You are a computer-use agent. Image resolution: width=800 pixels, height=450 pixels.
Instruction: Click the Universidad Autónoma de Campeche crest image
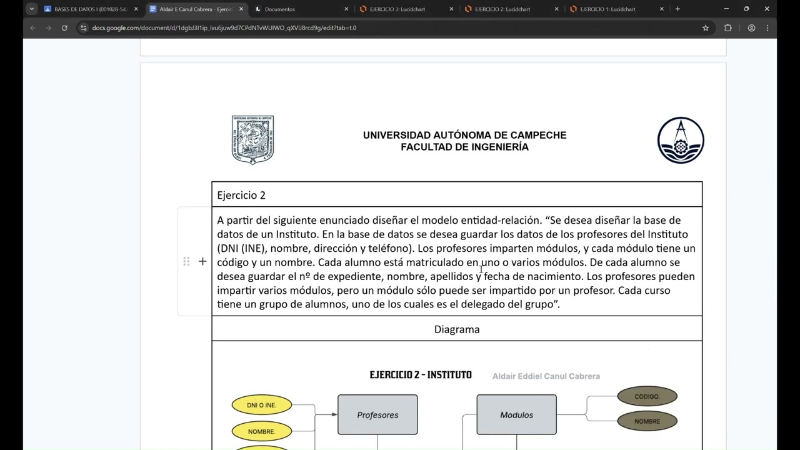253,139
